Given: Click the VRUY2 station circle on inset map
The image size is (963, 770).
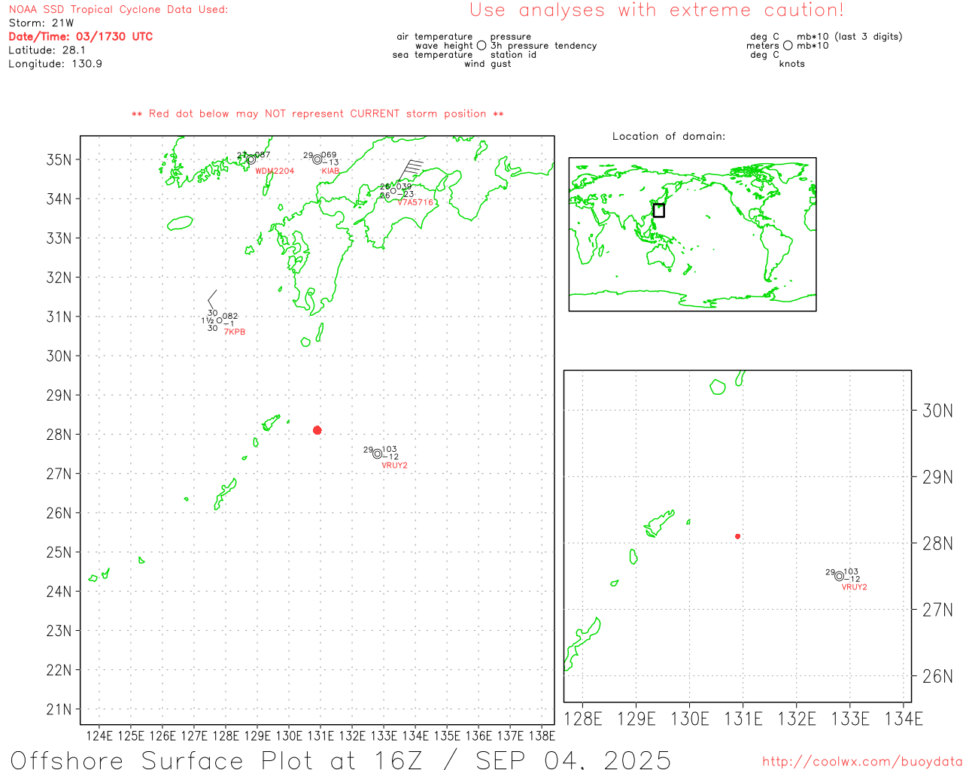Looking at the screenshot, I should point(840,576).
